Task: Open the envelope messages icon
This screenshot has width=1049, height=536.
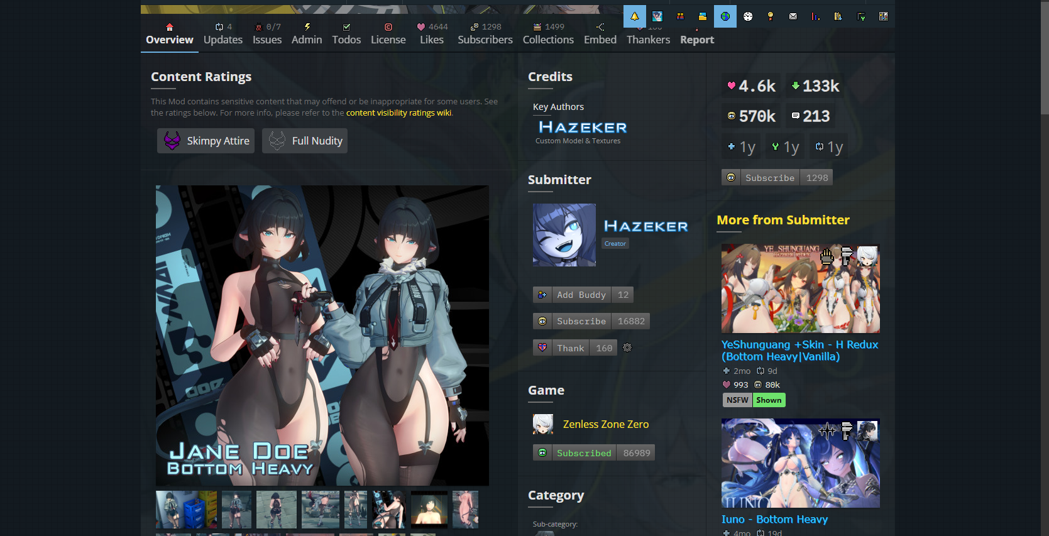Action: point(793,16)
